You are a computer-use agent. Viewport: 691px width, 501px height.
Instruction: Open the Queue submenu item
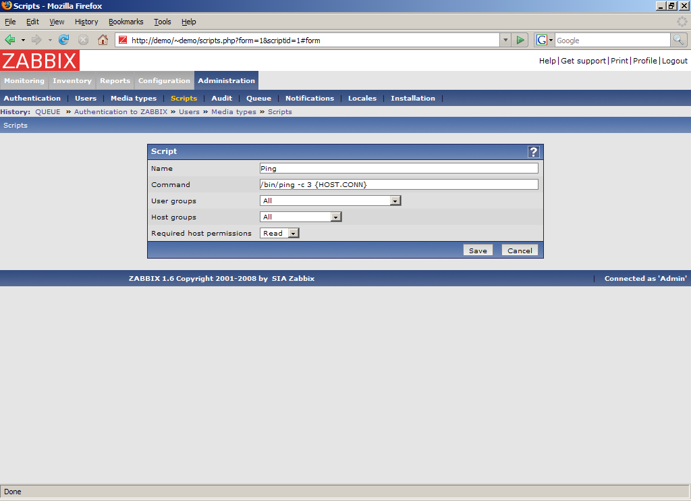[x=258, y=99]
